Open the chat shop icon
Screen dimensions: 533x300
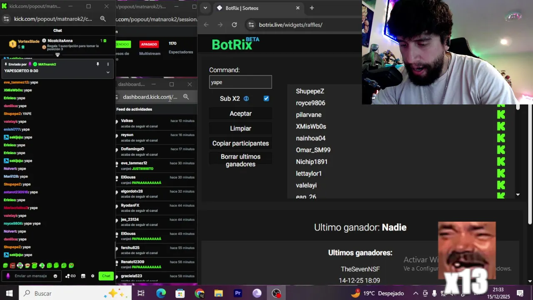click(x=83, y=276)
